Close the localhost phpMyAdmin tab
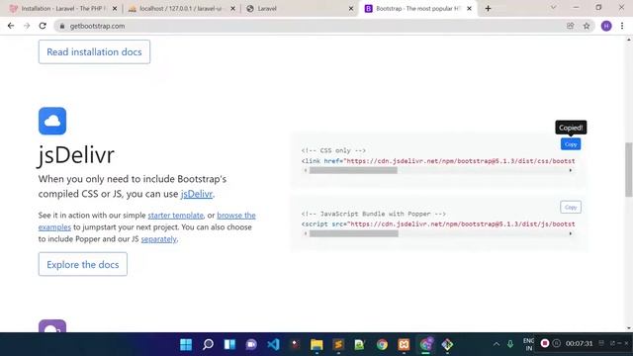The width and height of the screenshot is (633, 356). coord(233,9)
